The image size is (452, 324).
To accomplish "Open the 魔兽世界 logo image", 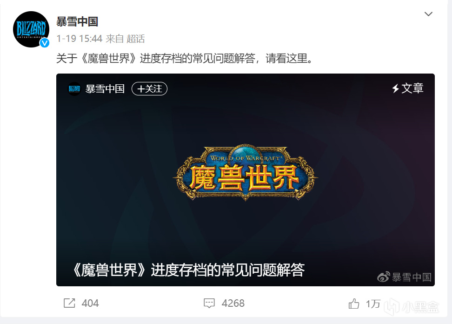I will pos(246,172).
